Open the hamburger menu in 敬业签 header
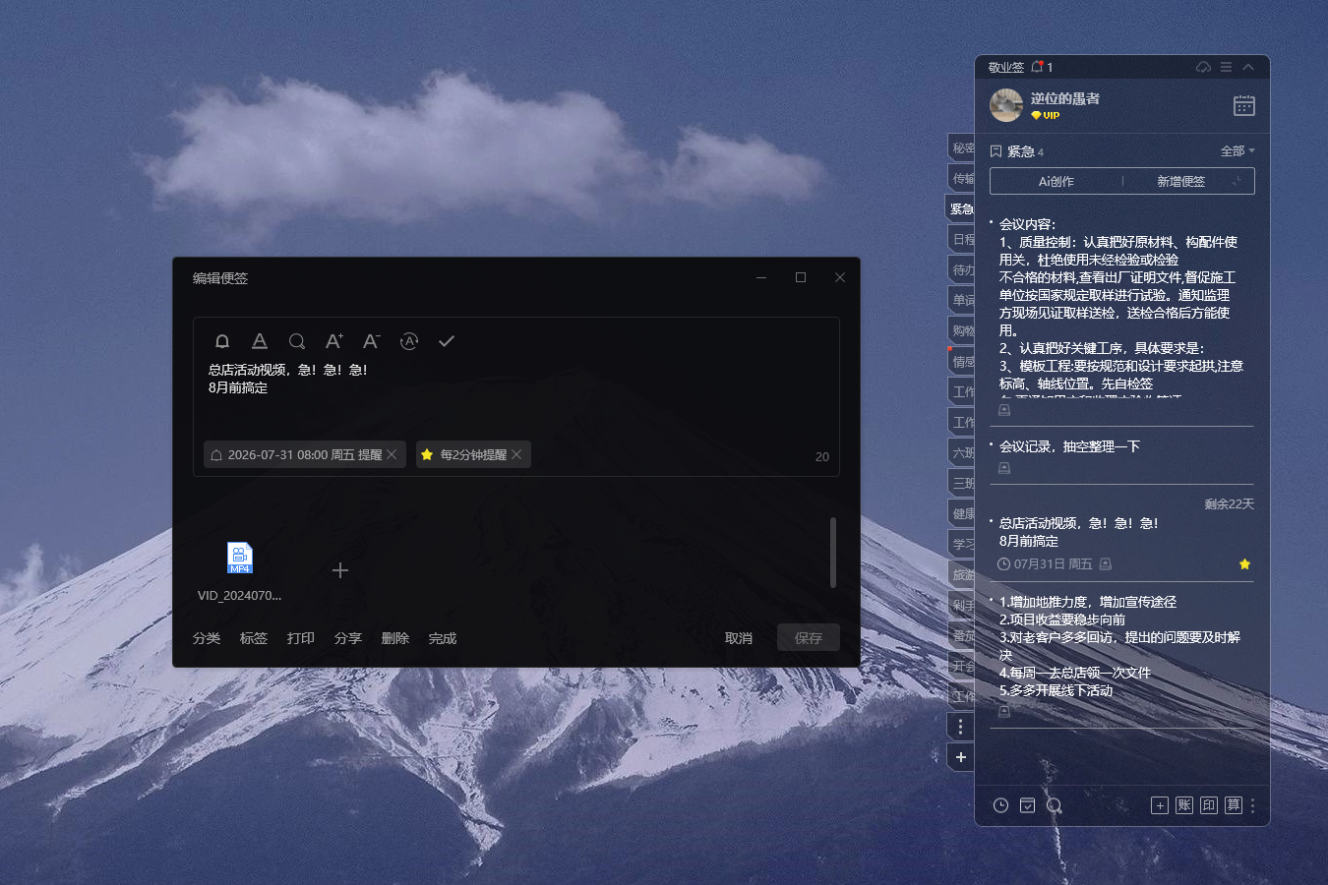1328x885 pixels. (1226, 67)
